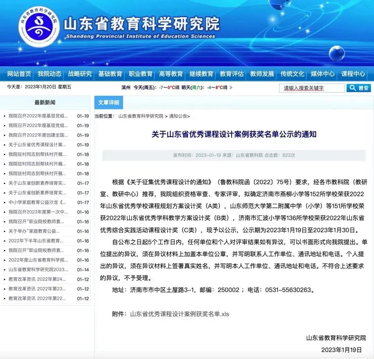The width and height of the screenshot is (374, 359).
Task: Click the header title 山东省教育科学研究院
Action: pyautogui.click(x=142, y=23)
